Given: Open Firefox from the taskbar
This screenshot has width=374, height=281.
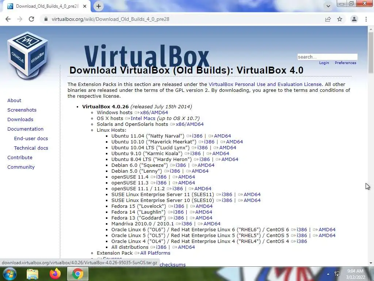Looking at the screenshot, I should pyautogui.click(x=55, y=274).
